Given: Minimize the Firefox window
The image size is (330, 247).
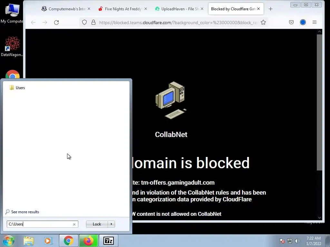Looking at the screenshot, I should click(295, 5).
